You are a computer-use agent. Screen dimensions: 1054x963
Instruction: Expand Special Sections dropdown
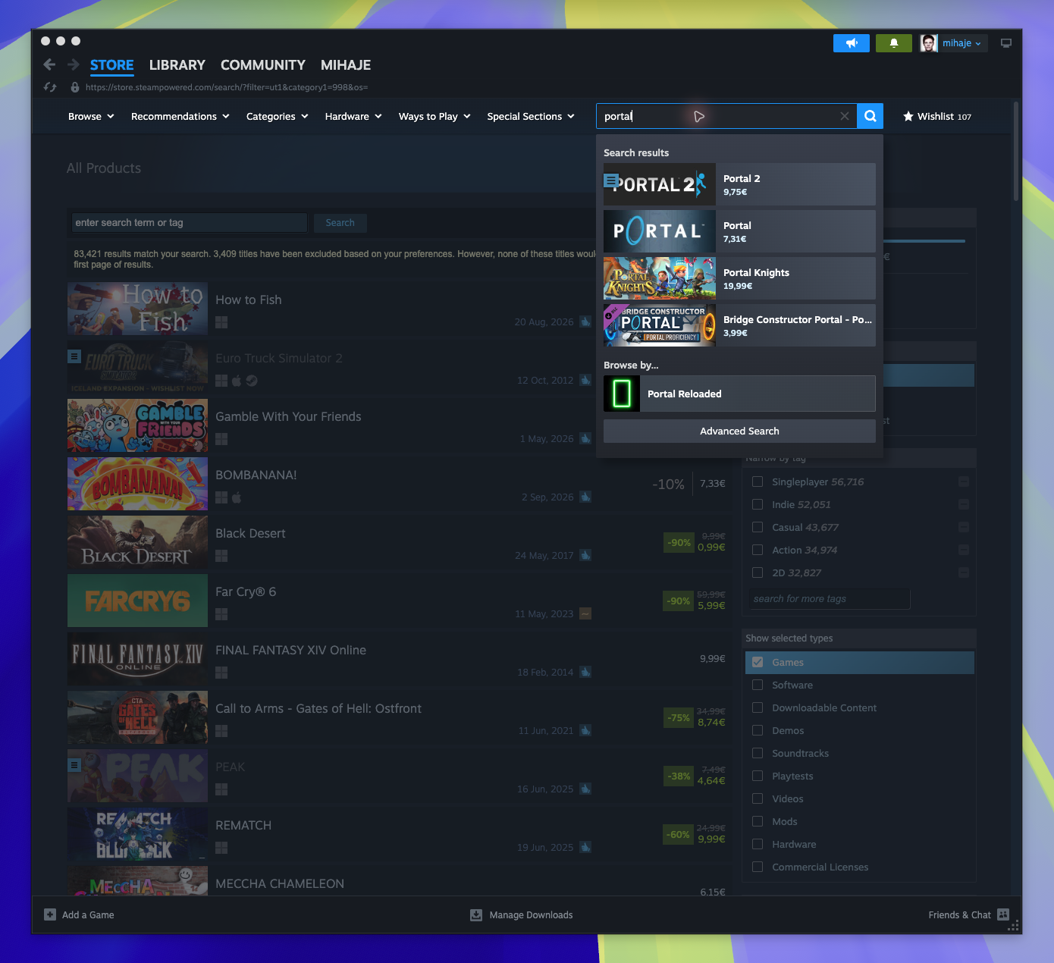point(531,116)
